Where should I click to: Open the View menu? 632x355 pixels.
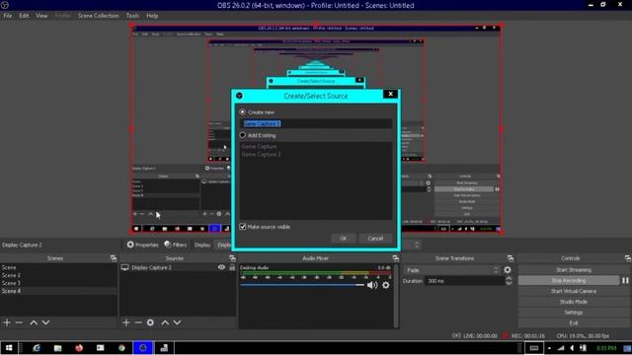41,16
